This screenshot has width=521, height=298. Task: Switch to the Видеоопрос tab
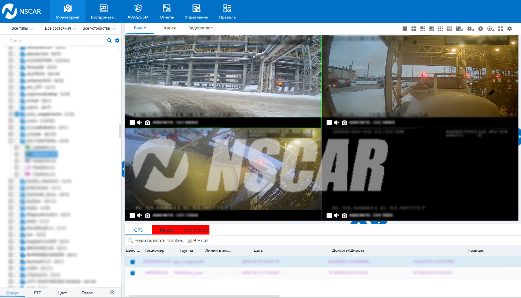click(x=200, y=28)
